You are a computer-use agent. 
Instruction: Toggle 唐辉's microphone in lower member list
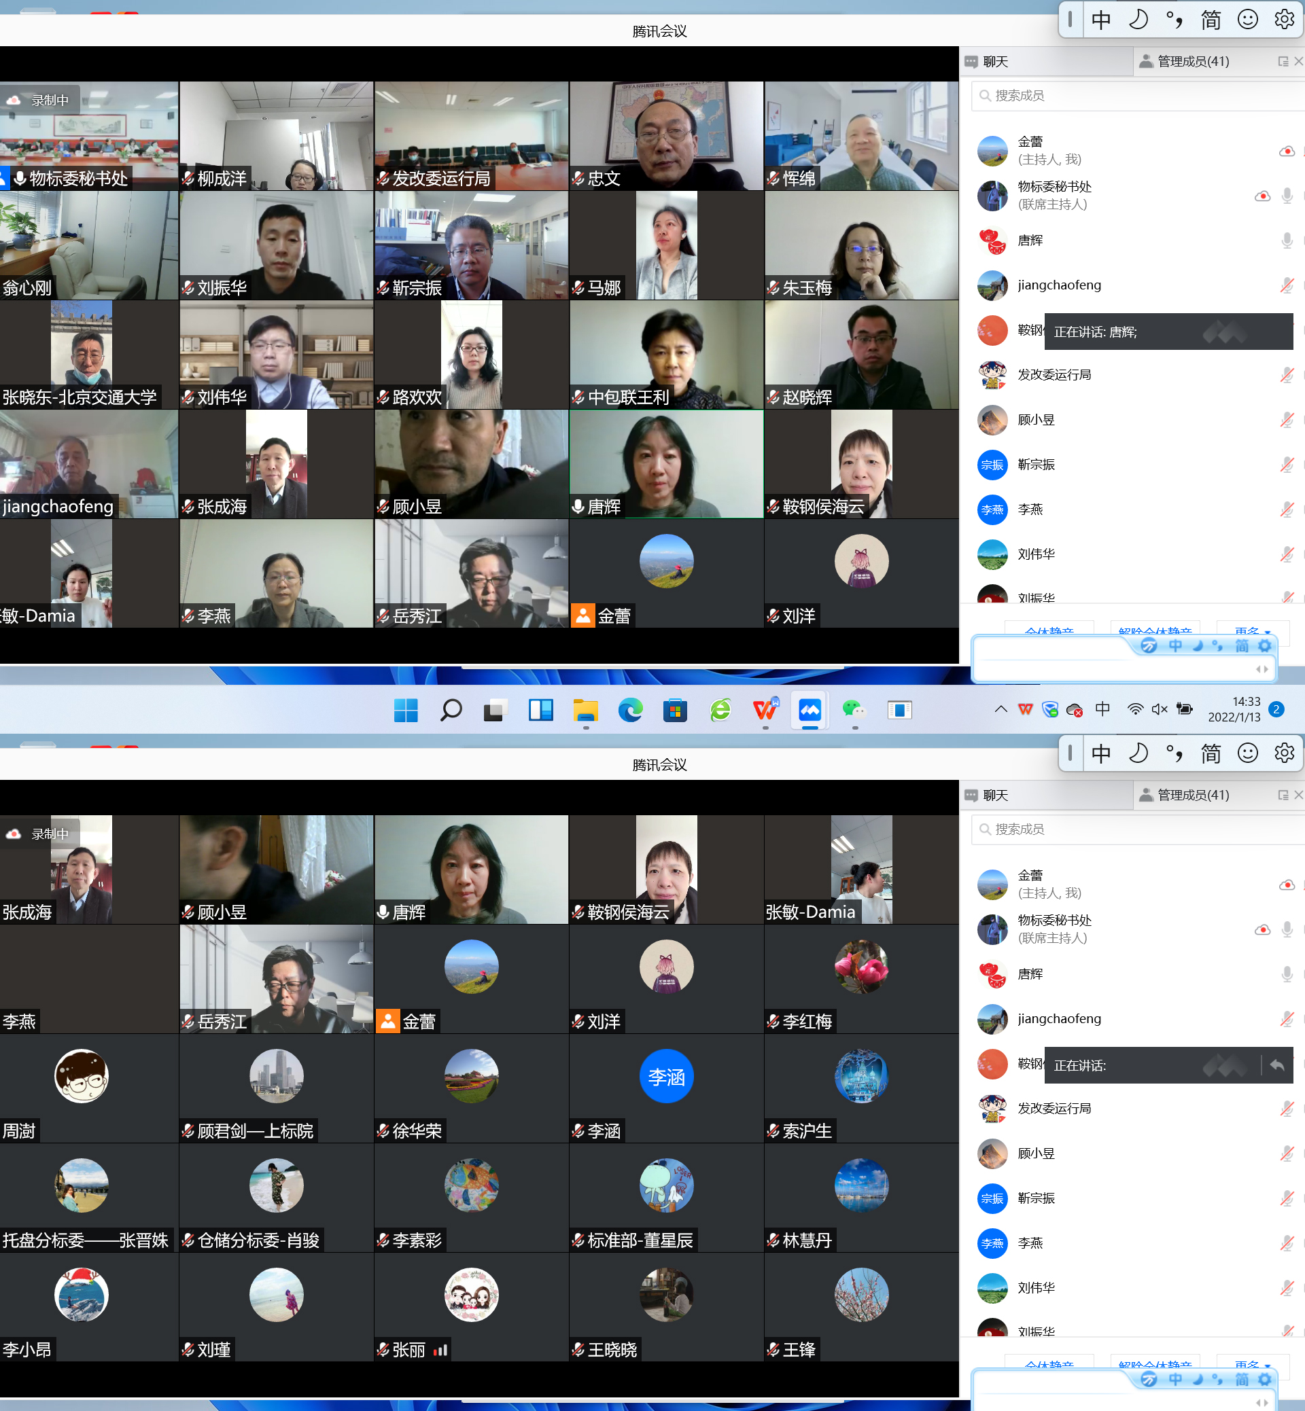(1287, 974)
